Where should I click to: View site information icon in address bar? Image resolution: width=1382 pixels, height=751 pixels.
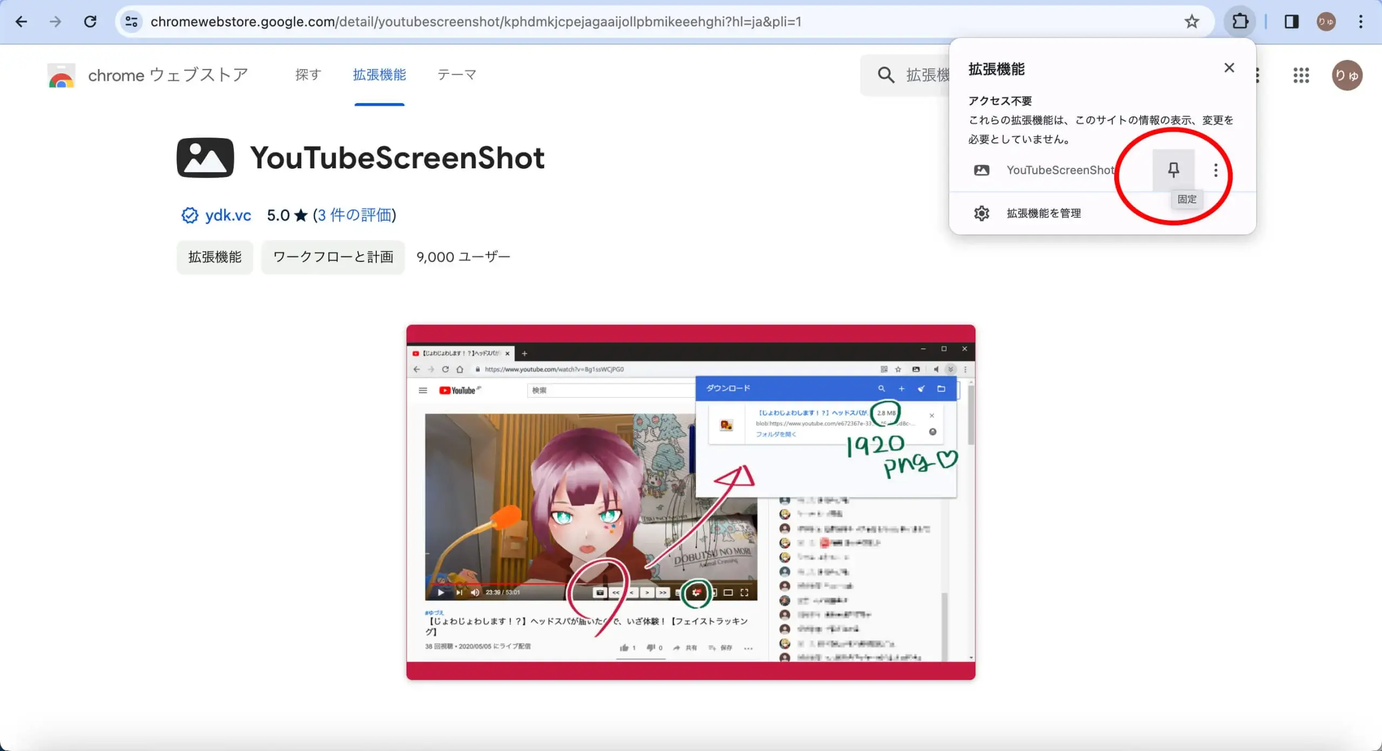[x=131, y=22]
